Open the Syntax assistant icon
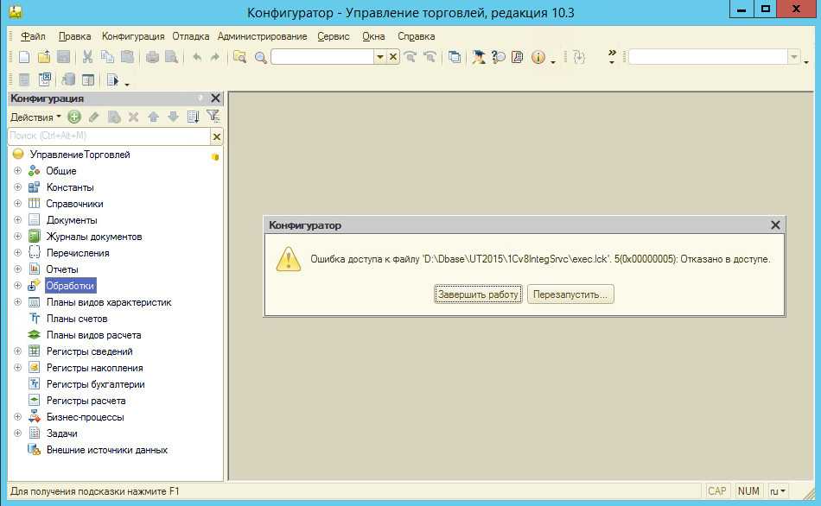 [479, 57]
